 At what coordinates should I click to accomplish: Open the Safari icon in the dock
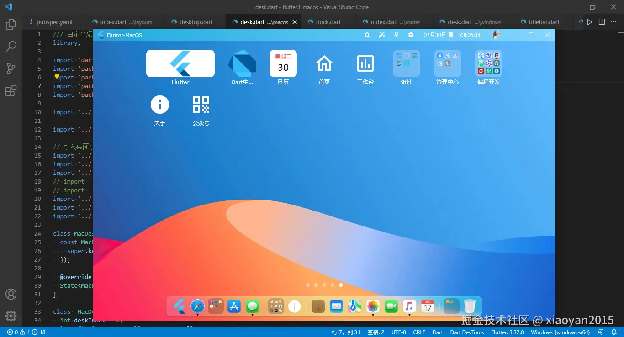click(x=197, y=306)
